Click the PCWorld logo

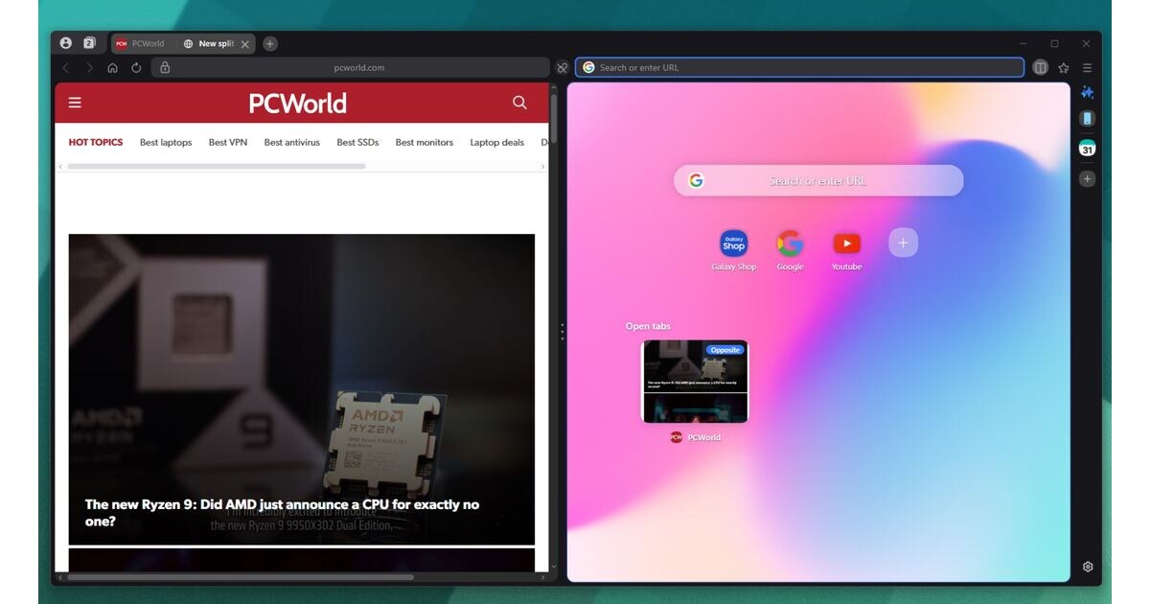pyautogui.click(x=298, y=103)
